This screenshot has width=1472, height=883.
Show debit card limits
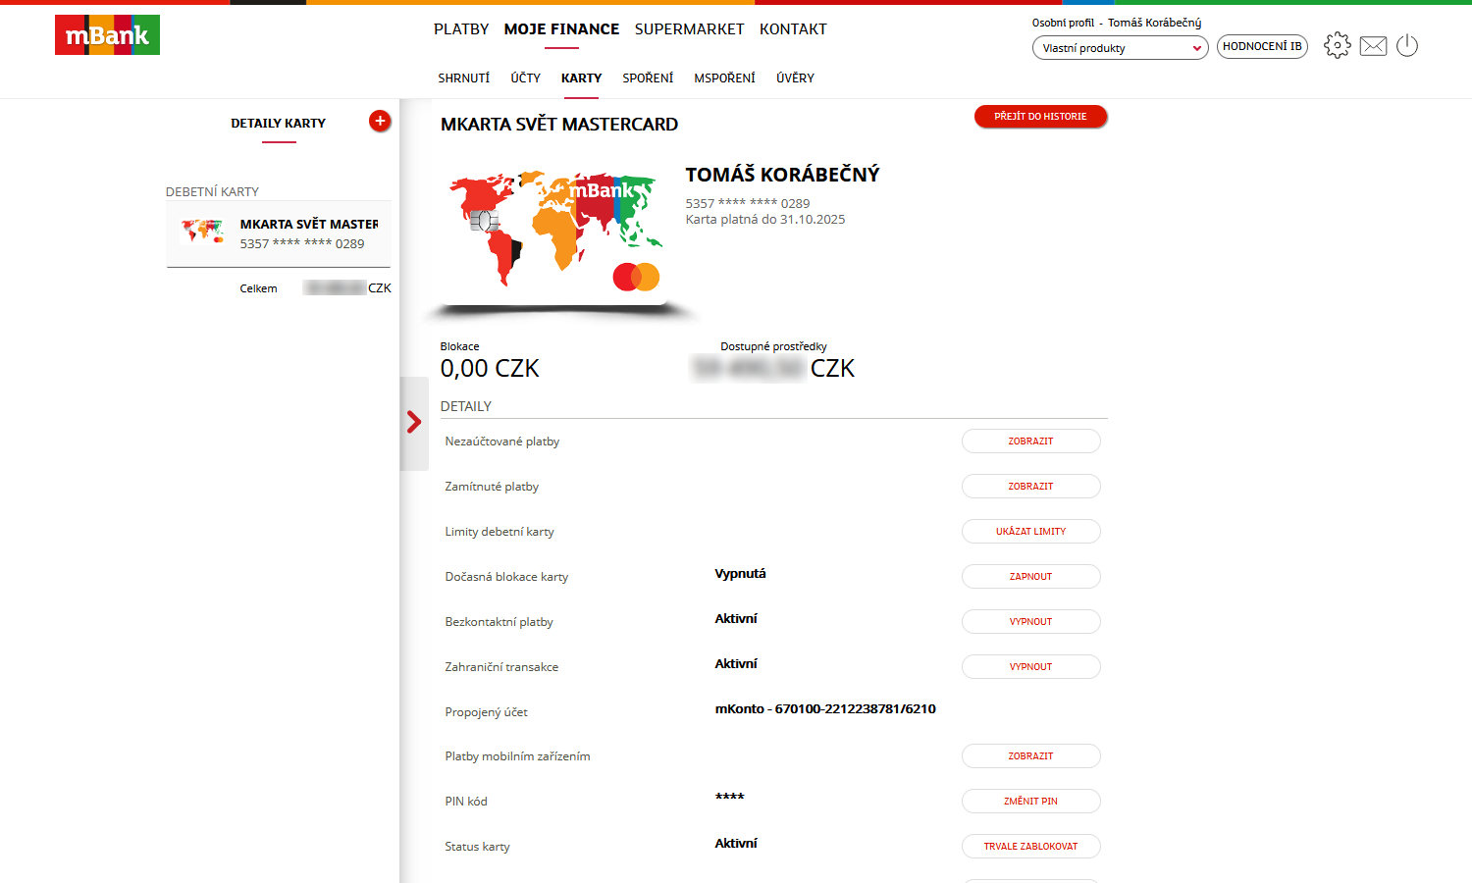tap(1030, 532)
